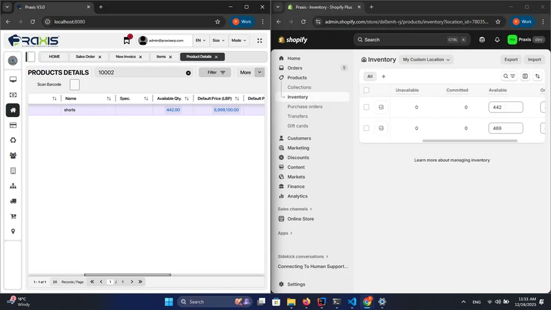Expand the arrow next to More
The height and width of the screenshot is (310, 551).
[260, 72]
